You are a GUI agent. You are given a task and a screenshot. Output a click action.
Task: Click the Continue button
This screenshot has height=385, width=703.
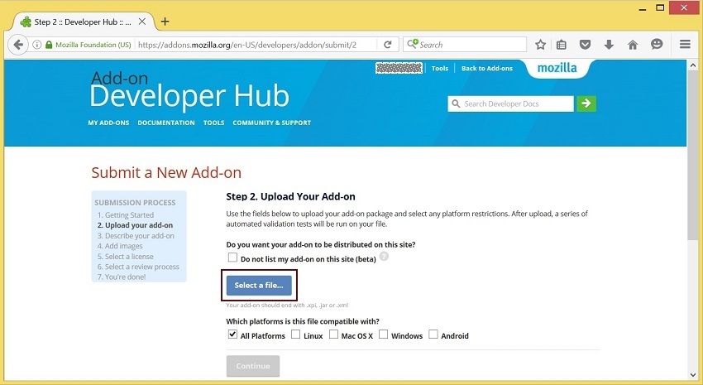[x=253, y=366]
